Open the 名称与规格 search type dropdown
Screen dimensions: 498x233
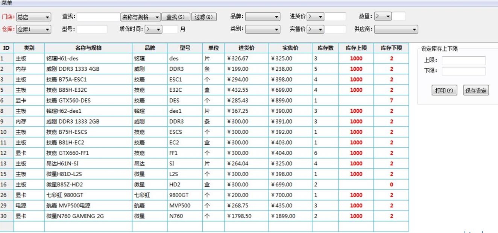coord(140,17)
